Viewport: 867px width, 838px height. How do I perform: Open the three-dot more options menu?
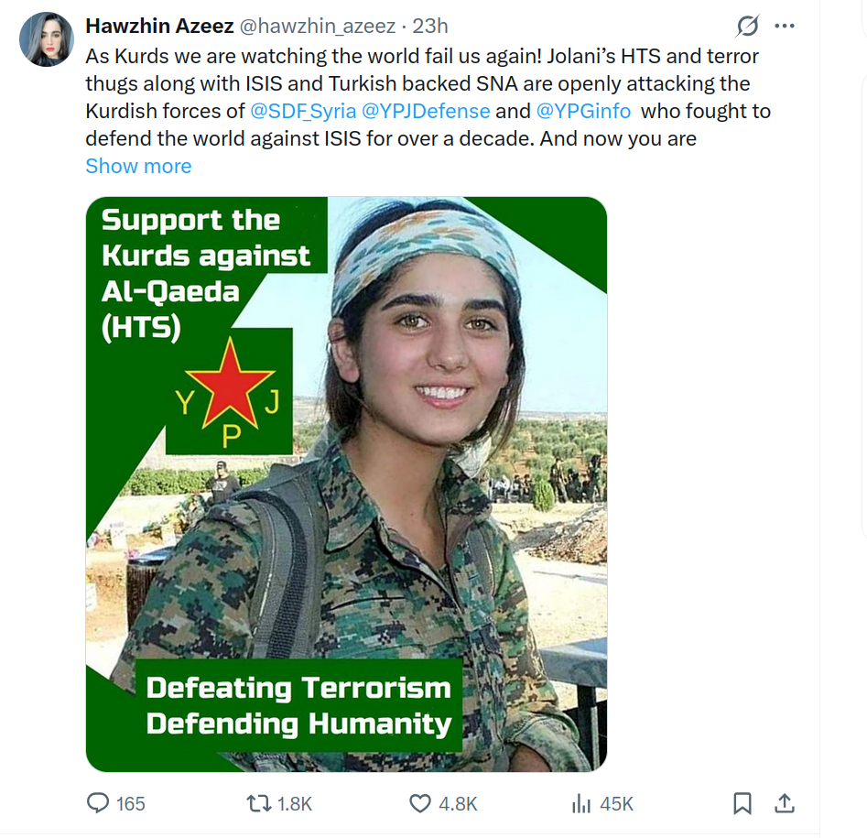(x=785, y=26)
